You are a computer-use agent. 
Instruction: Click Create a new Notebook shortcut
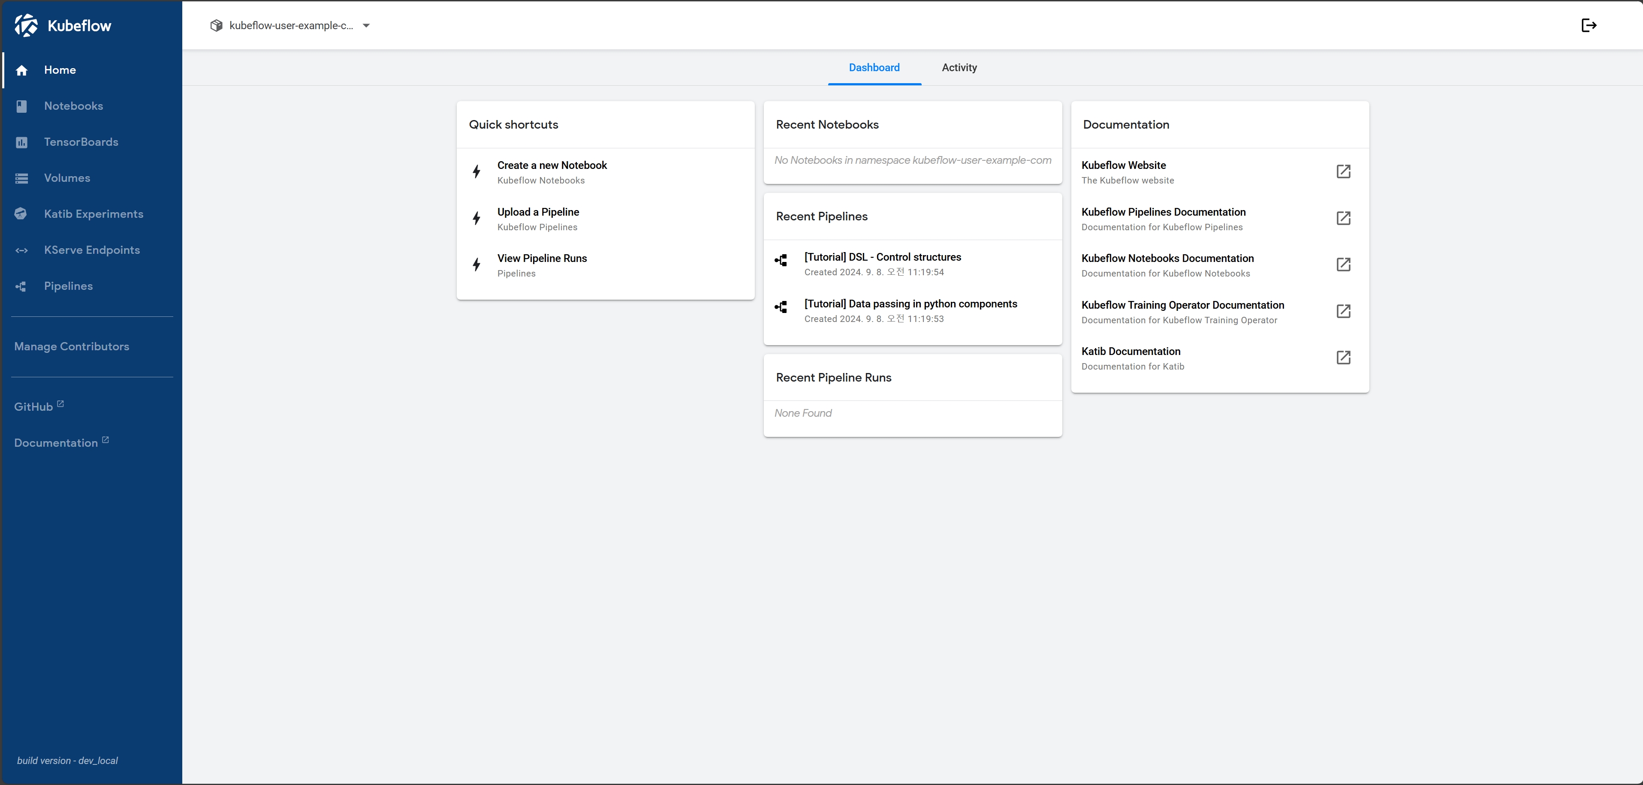pos(552,166)
